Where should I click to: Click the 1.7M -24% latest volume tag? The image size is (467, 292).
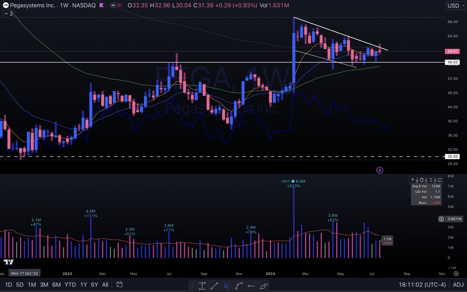click(x=387, y=241)
